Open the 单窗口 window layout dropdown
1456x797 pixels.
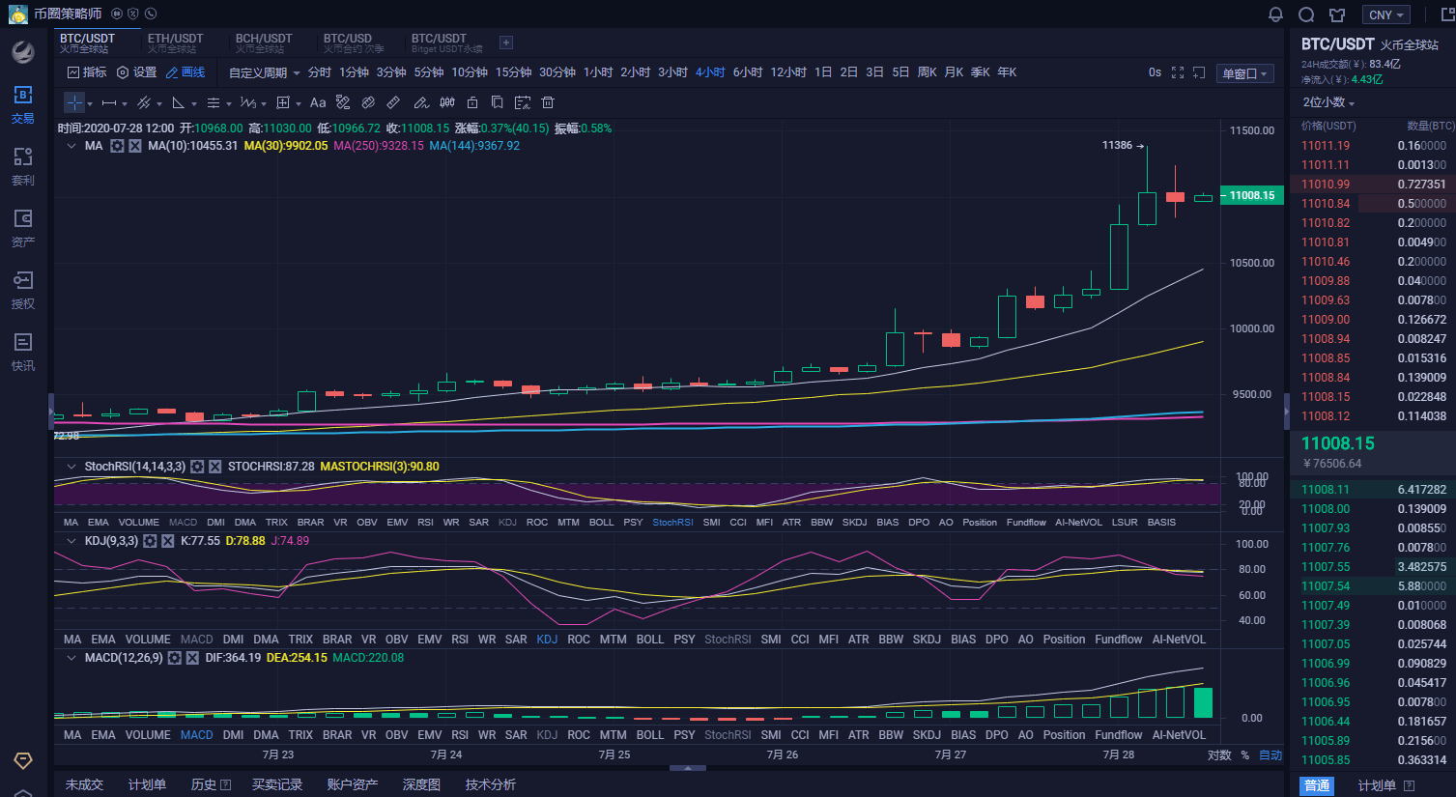pos(1245,73)
